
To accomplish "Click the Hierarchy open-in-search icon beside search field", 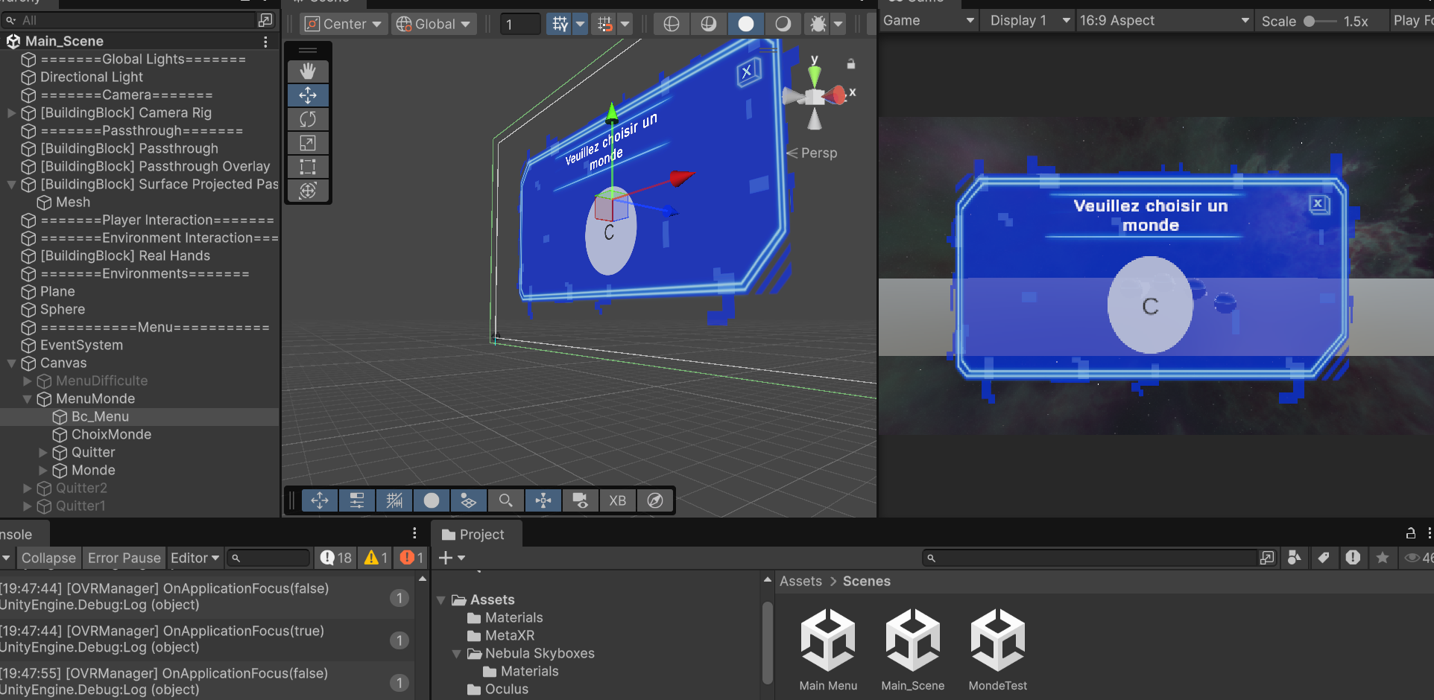I will point(265,20).
